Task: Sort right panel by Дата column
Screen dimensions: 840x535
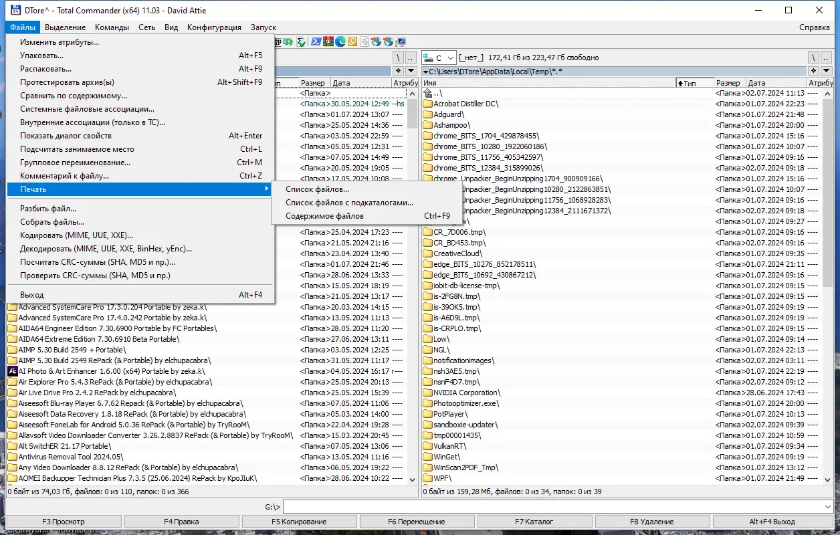Action: 776,83
